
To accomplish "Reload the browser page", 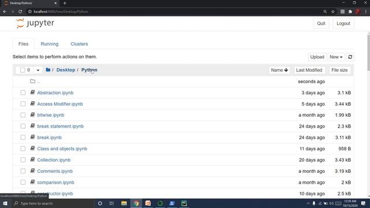I will click(20, 12).
